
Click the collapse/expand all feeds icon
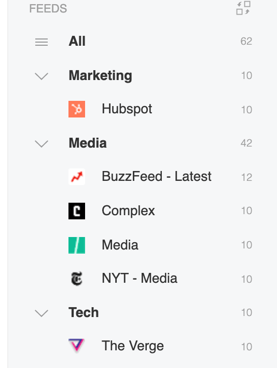click(x=243, y=8)
